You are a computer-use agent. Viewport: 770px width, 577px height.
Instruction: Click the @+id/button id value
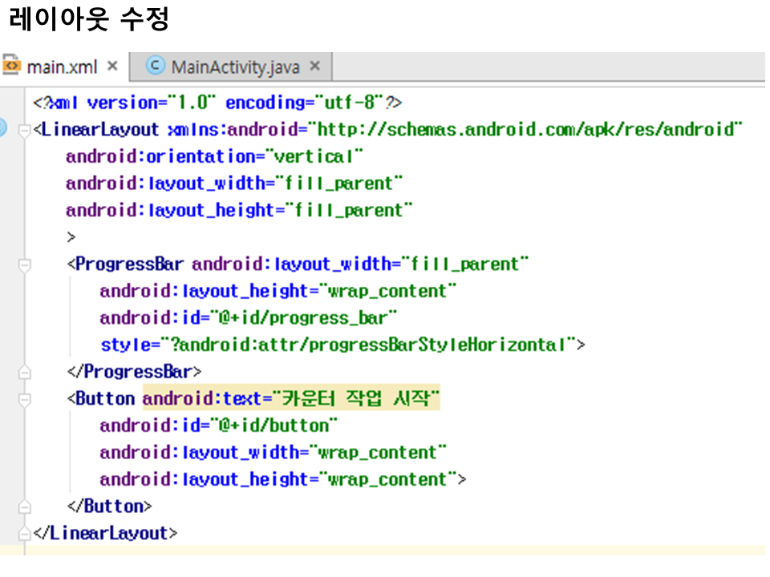click(274, 426)
